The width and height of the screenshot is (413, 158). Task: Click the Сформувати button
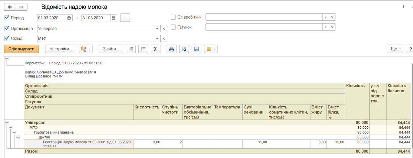21,49
